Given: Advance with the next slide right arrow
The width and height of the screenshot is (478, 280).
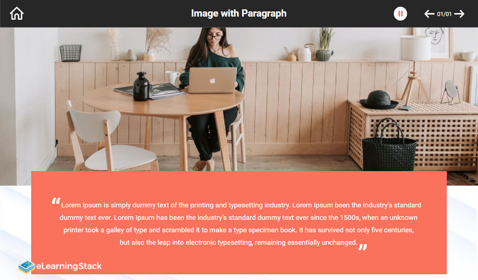Looking at the screenshot, I should (459, 13).
